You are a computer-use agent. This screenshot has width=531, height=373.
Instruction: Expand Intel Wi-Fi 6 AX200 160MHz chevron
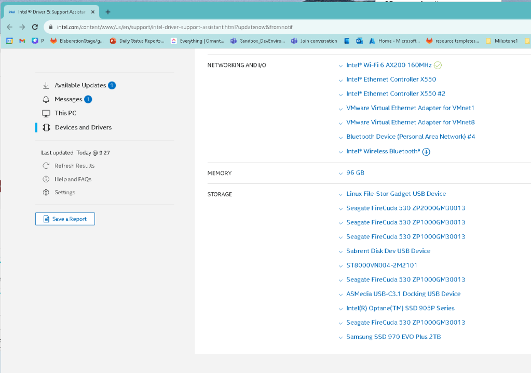click(x=341, y=66)
